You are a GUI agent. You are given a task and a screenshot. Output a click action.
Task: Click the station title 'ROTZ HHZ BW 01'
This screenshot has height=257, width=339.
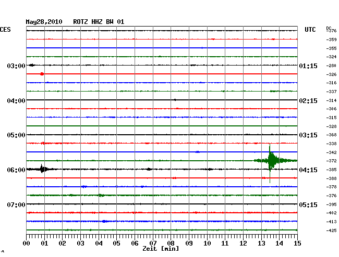(99, 22)
